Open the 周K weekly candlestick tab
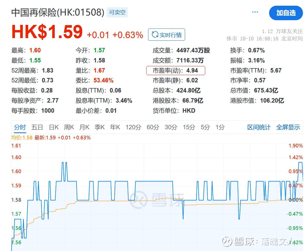This screenshot has width=304, height=251. pos(69,127)
